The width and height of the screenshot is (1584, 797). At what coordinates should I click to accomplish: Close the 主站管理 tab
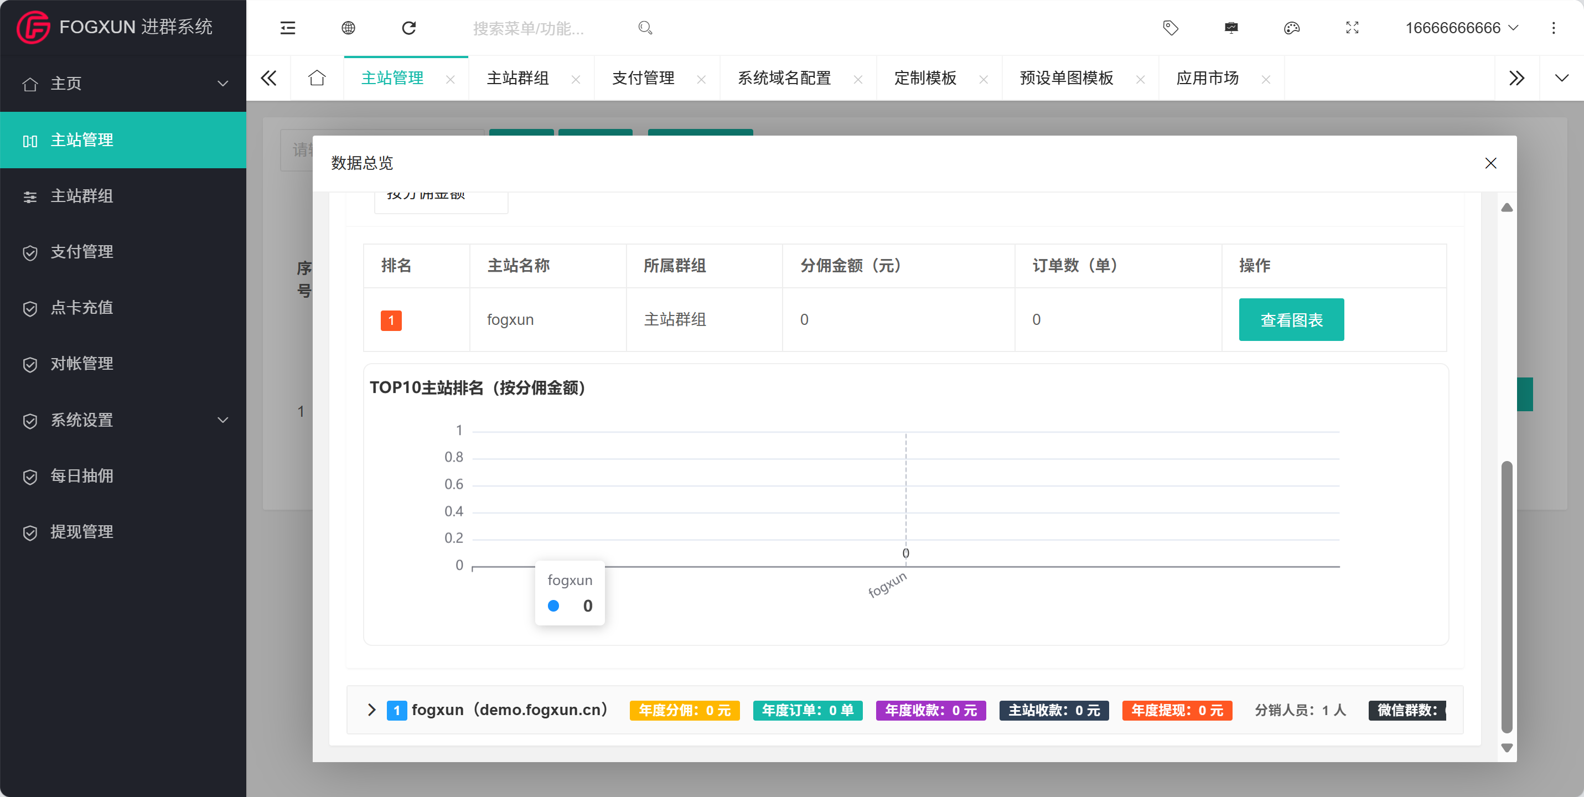(x=450, y=79)
